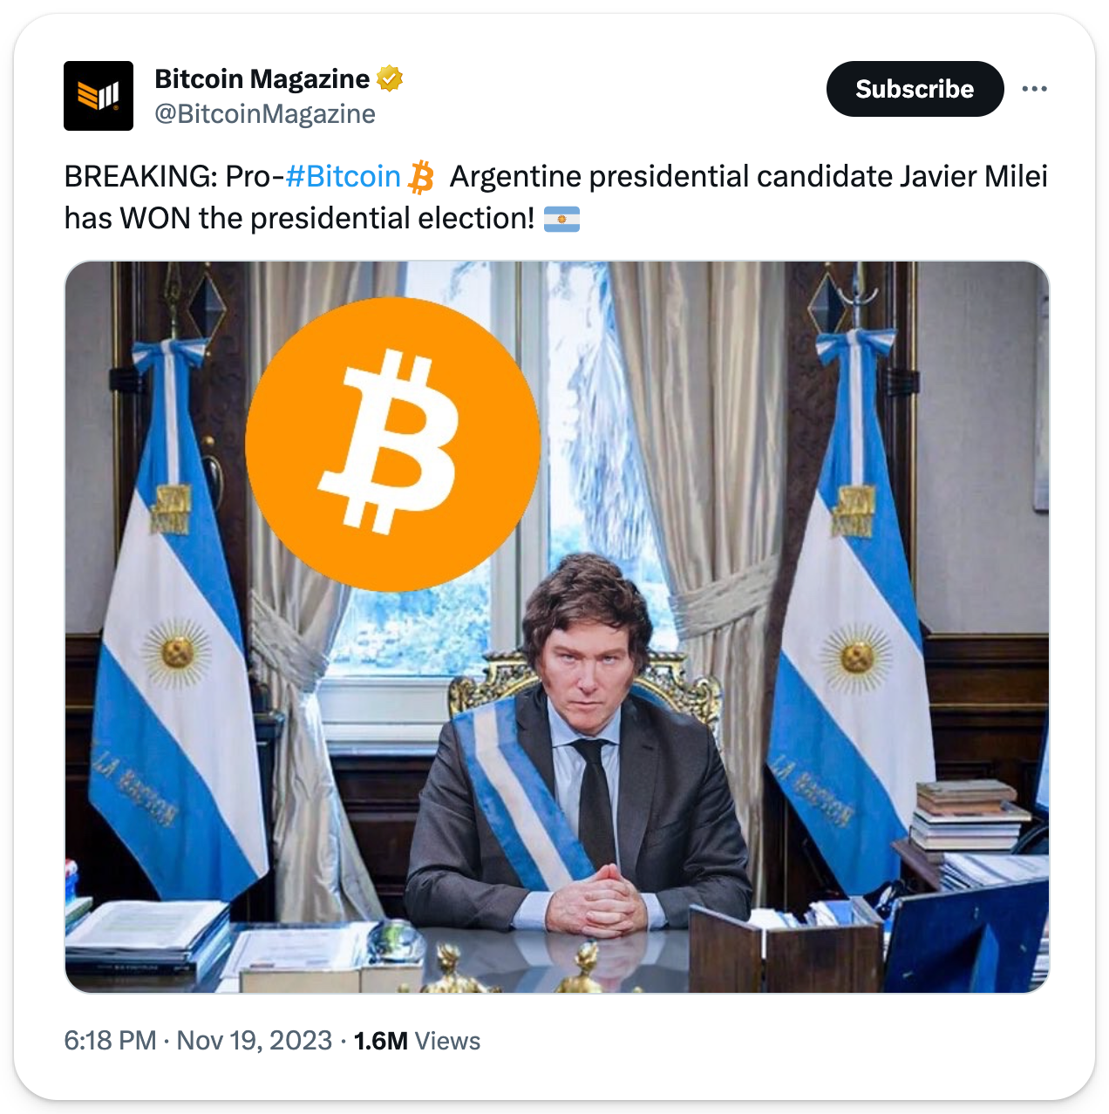Click the Argentina flag emoji
The width and height of the screenshot is (1109, 1114).
click(561, 219)
